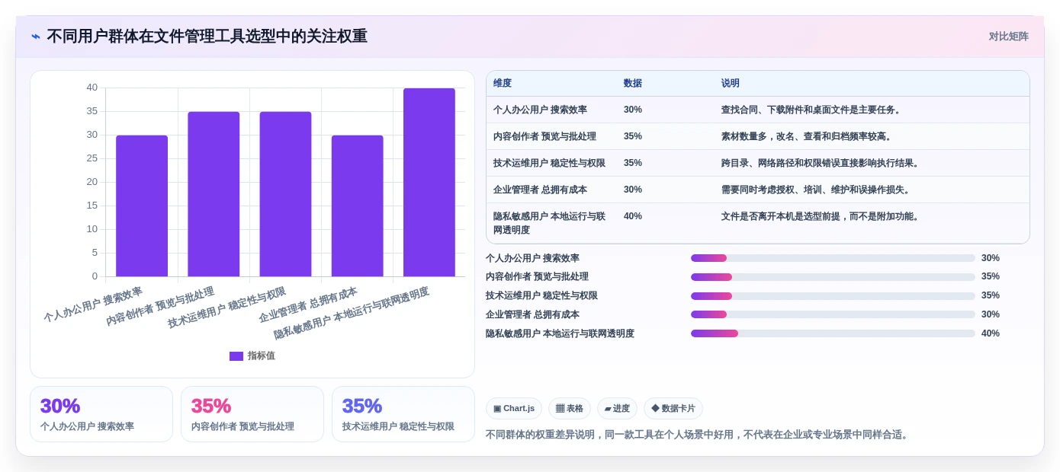The width and height of the screenshot is (1060, 472).
Task: Open the 35% 技术运维用户 稳定性与权限 card
Action: click(x=403, y=414)
